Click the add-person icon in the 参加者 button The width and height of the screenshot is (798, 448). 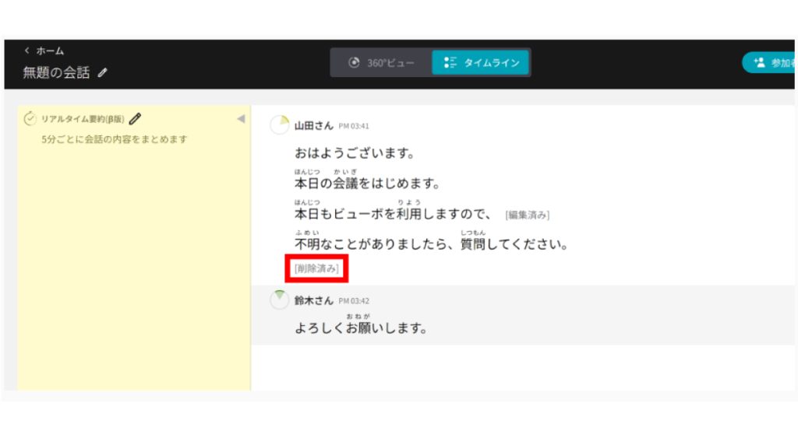(758, 63)
